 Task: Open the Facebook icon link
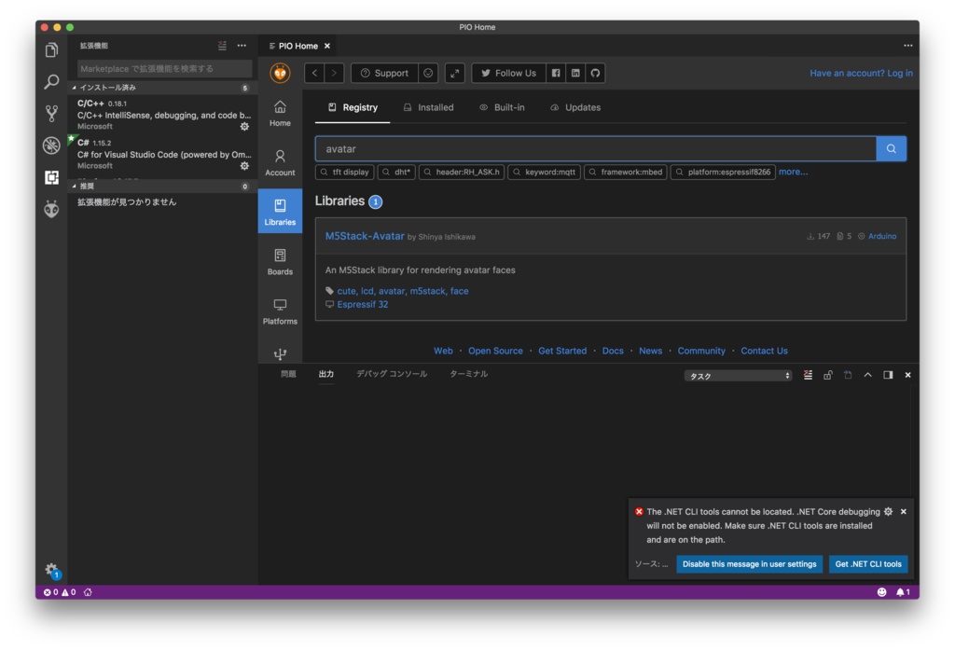pyautogui.click(x=556, y=73)
